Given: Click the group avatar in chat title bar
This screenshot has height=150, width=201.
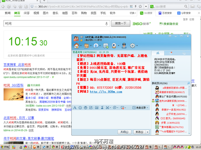Looking at the screenshot, I should point(76,39).
